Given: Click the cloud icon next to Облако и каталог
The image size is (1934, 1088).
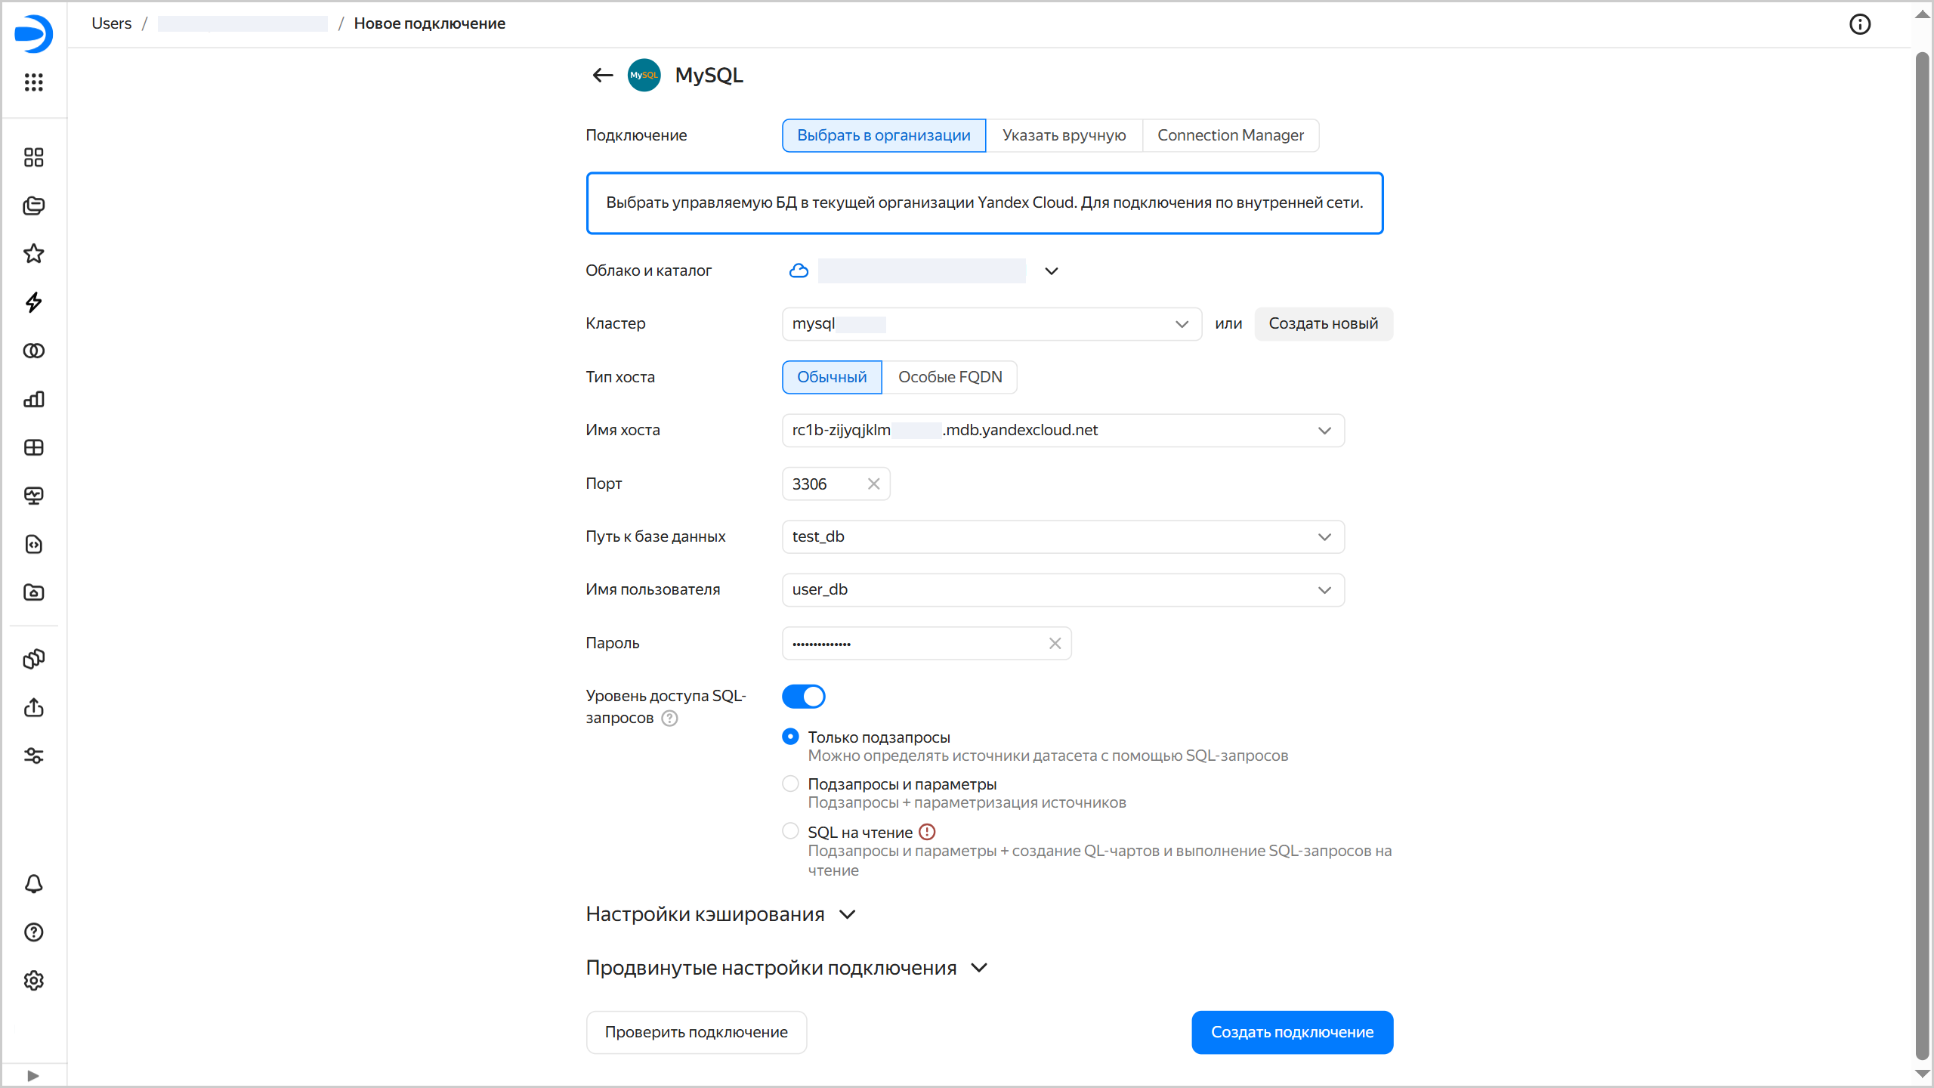Looking at the screenshot, I should point(799,270).
